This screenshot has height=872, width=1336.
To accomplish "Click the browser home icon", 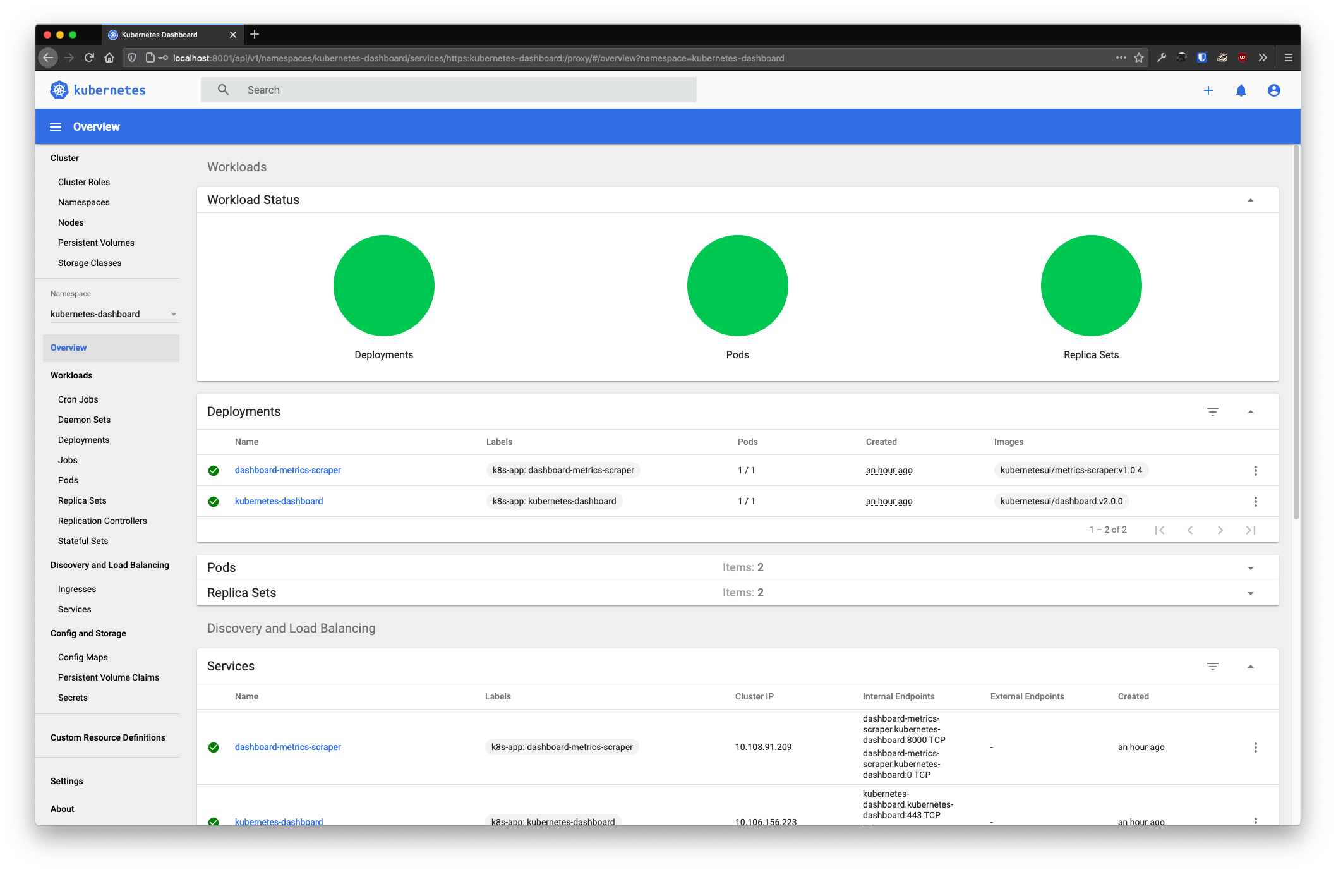I will 109,58.
